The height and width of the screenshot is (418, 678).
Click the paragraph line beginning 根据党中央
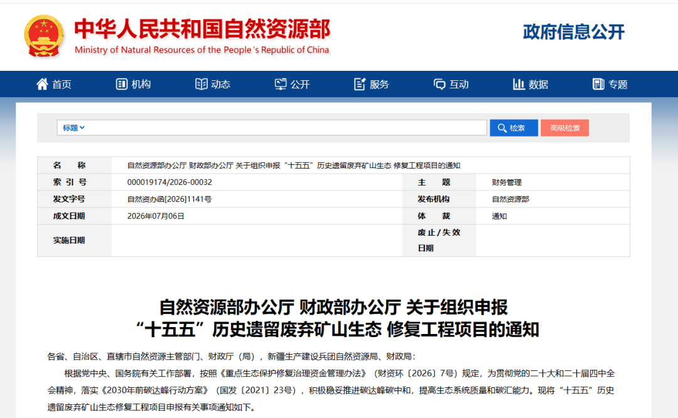(x=340, y=374)
